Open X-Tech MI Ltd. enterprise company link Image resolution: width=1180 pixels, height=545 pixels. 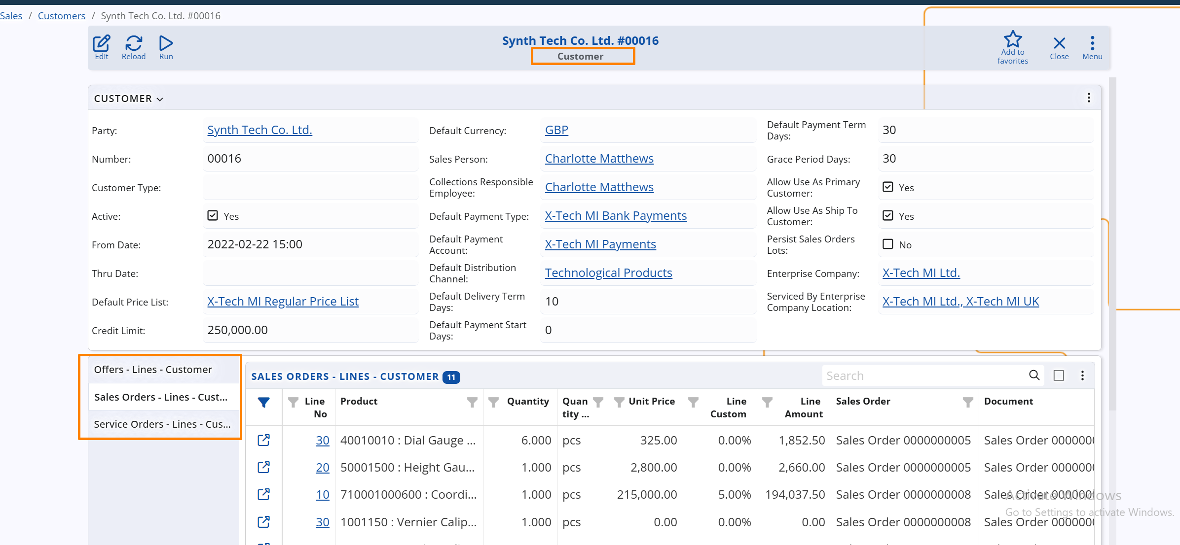pyautogui.click(x=921, y=273)
